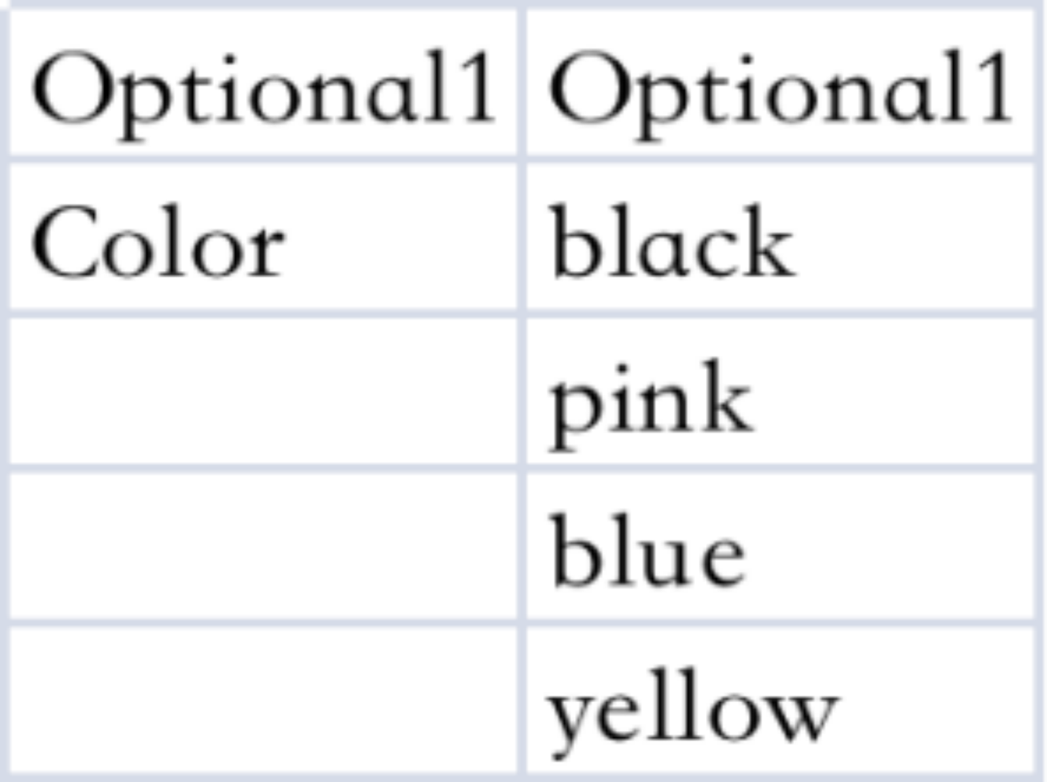Click the vertical divider between the columns
The image size is (1047, 782).
tap(522, 393)
